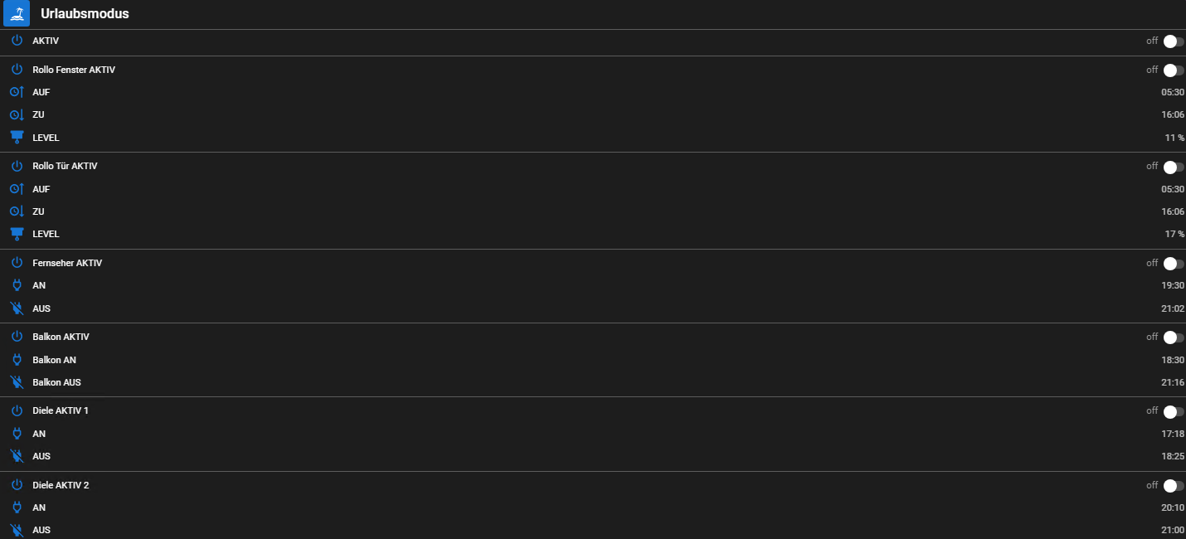The image size is (1186, 539).
Task: Turn on the Fernseher AKTIV switch
Action: click(1173, 264)
